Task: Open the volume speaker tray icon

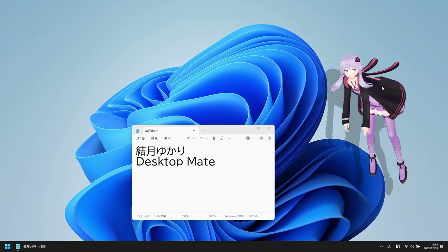Action: (412, 246)
